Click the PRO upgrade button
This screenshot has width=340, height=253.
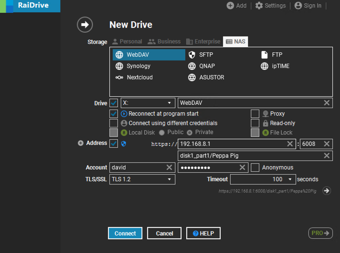click(x=321, y=233)
